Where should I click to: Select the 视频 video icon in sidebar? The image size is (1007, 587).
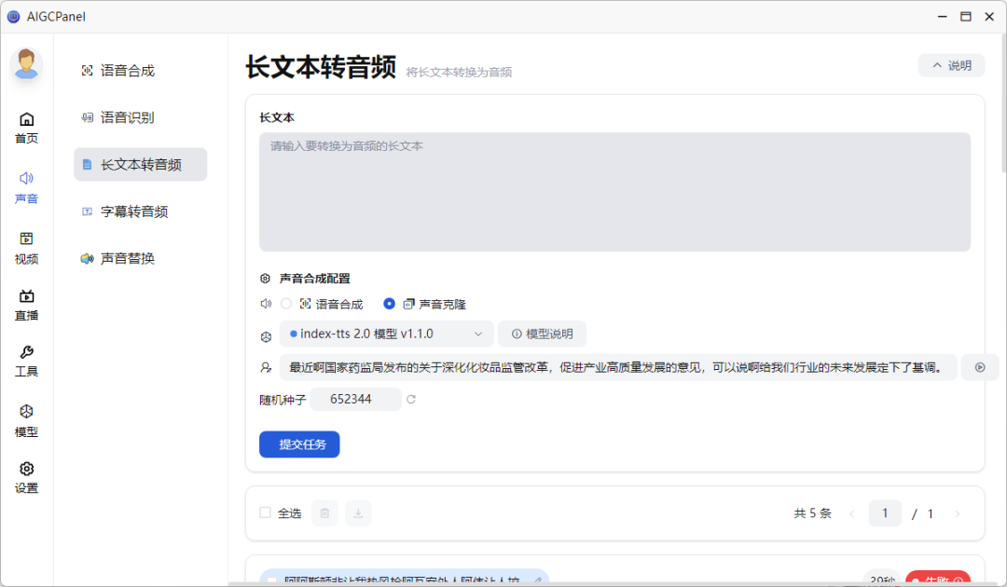coord(26,239)
